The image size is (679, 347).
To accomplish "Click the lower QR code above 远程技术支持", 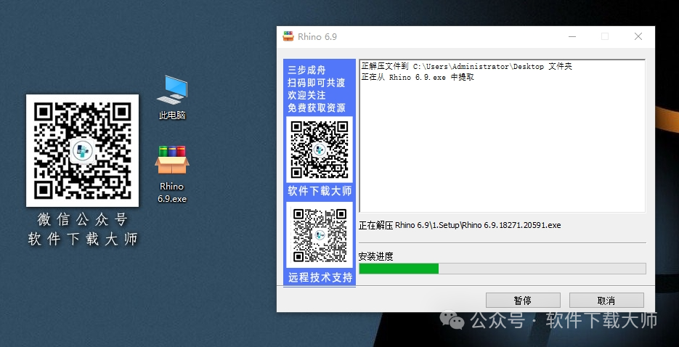I will point(319,235).
